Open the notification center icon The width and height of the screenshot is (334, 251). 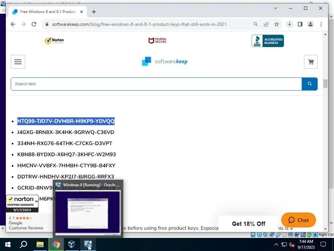click(323, 244)
